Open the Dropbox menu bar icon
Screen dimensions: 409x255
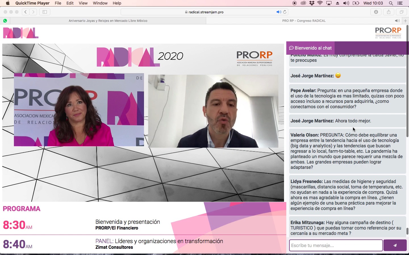pyautogui.click(x=312, y=3)
